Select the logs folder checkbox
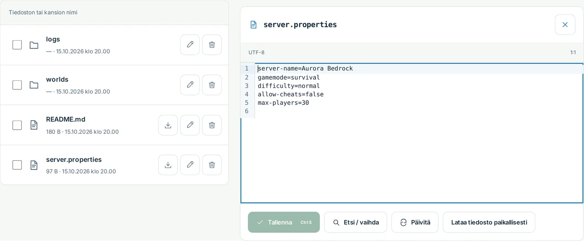This screenshot has height=241, width=584. (17, 45)
